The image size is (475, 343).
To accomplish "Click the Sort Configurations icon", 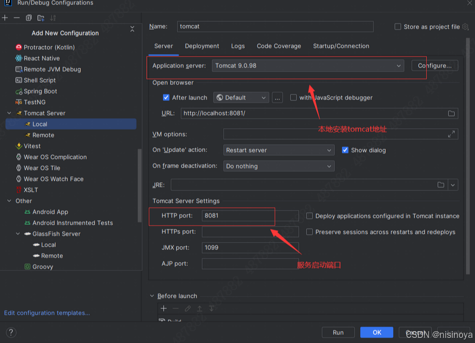I will click(53, 18).
